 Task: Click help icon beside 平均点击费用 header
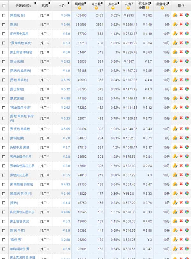click(147, 8)
